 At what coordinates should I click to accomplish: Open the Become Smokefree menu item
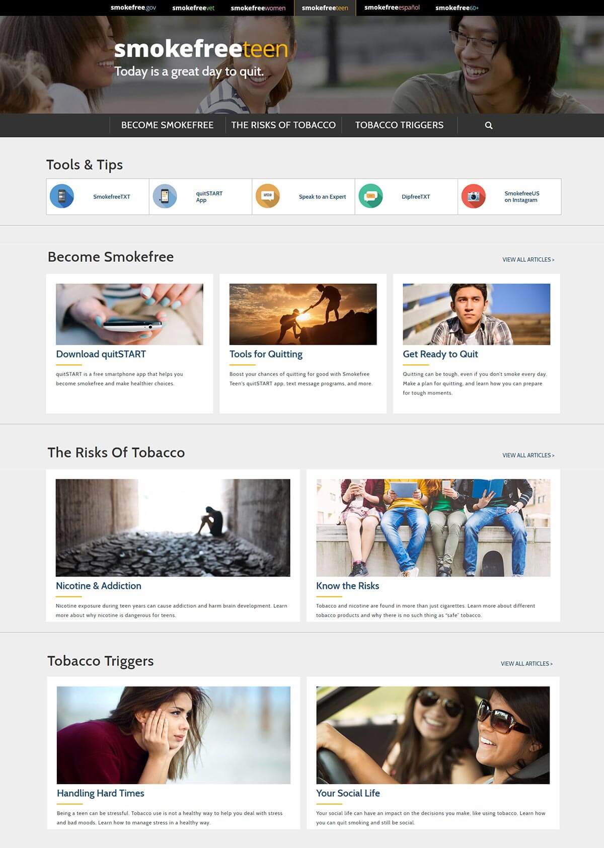pyautogui.click(x=167, y=125)
